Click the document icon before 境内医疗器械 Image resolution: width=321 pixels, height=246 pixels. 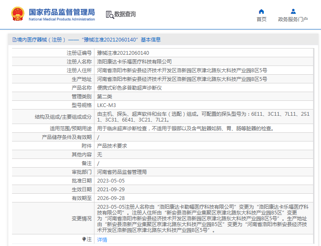14,39
